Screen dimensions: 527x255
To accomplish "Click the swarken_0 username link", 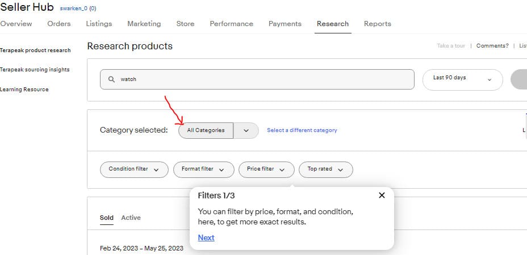I will [x=74, y=8].
